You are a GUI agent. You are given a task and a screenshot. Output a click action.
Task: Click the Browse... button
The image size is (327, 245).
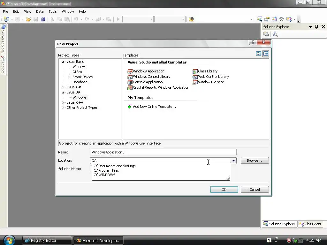click(255, 160)
